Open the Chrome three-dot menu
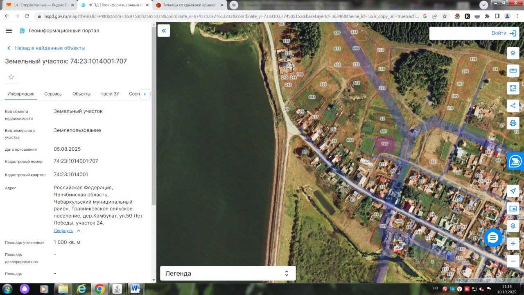The height and width of the screenshot is (295, 524). 517,16
